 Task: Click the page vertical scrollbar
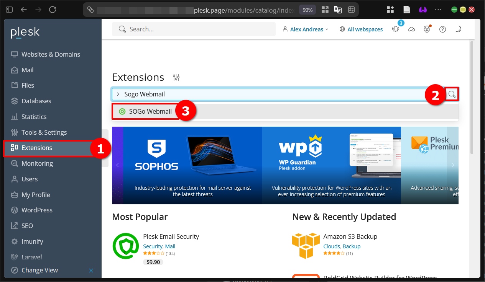(x=472, y=98)
